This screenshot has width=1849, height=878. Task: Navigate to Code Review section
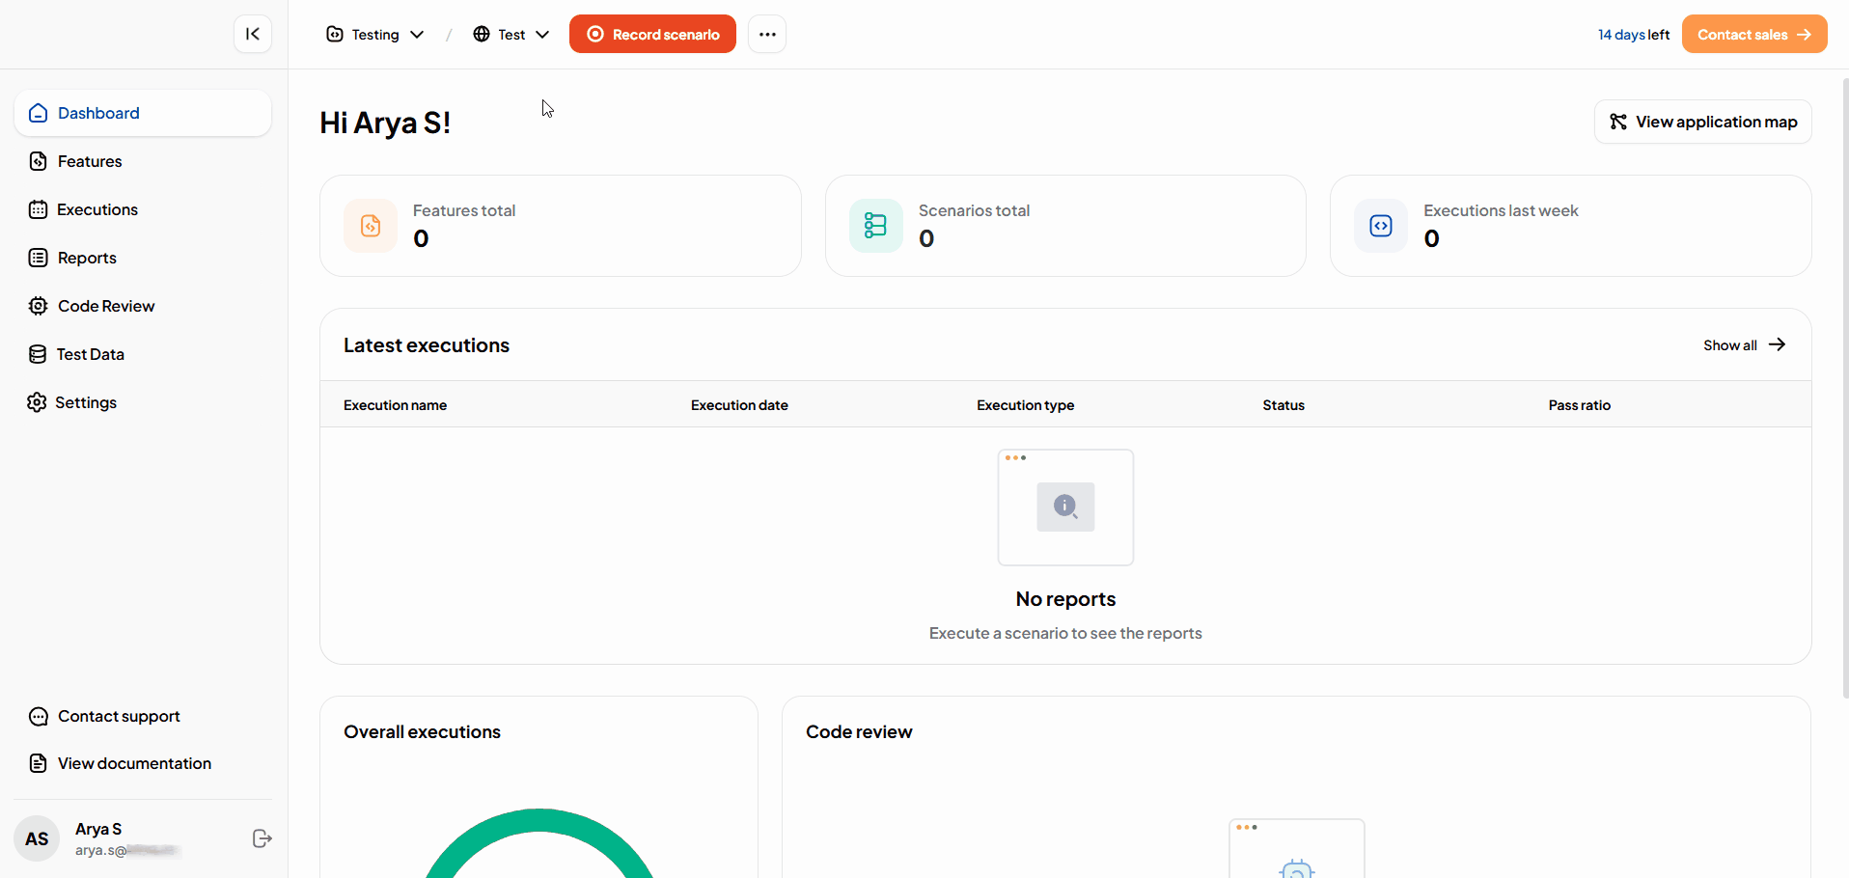pos(105,306)
